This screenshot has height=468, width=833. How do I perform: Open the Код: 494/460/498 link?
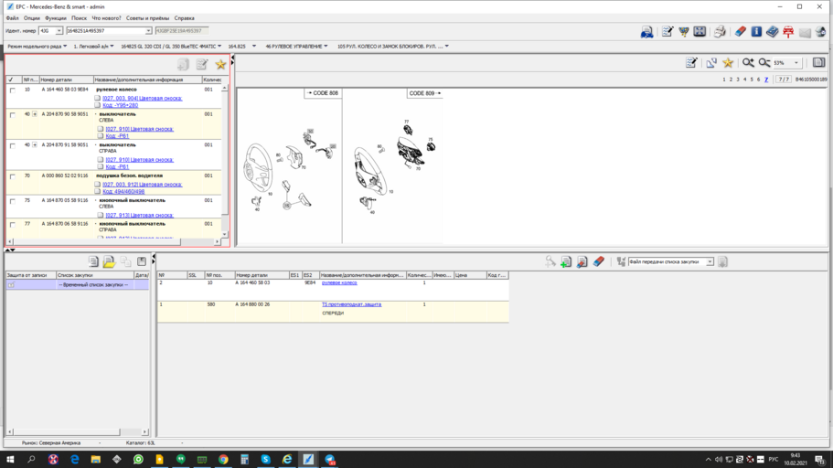123,191
